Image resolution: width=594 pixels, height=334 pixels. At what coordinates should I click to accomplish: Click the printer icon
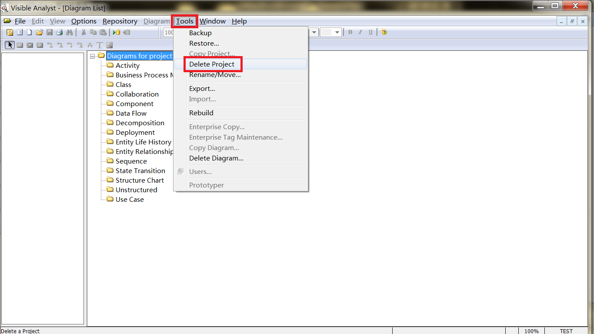[x=60, y=32]
